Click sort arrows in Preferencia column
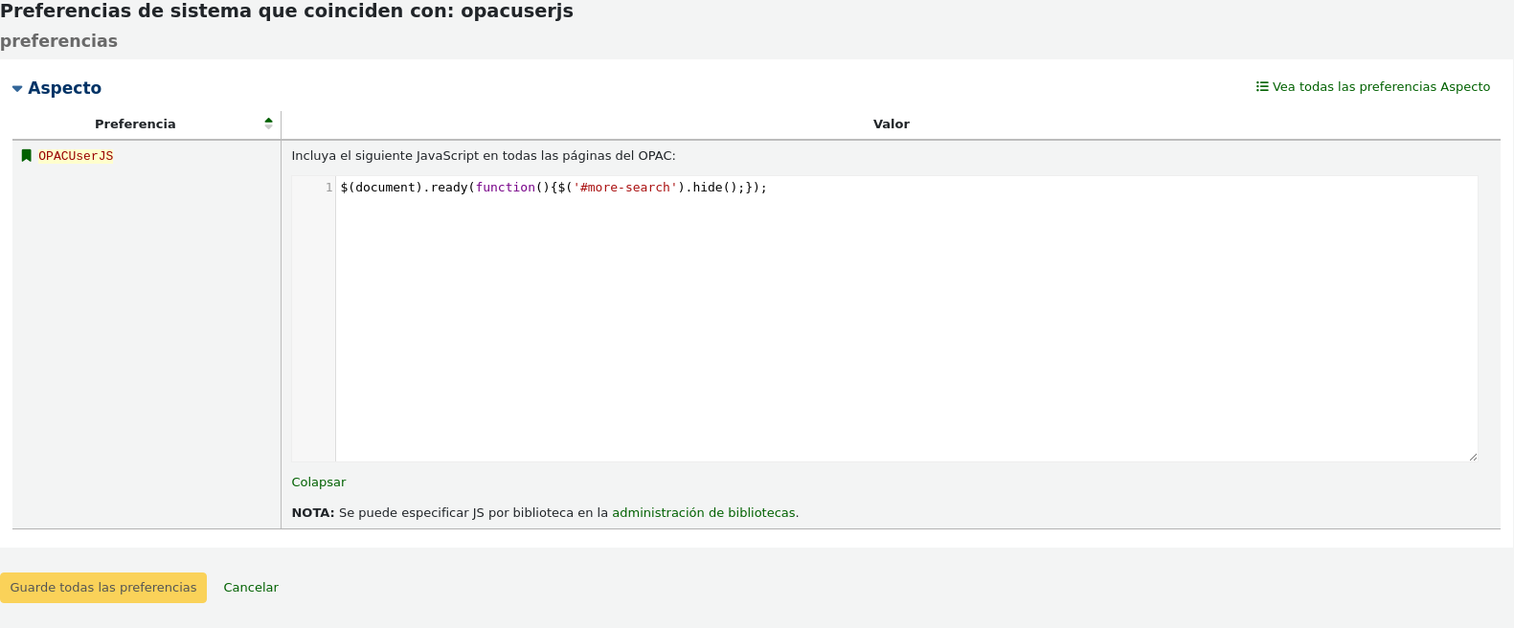The height and width of the screenshot is (628, 1514). pyautogui.click(x=268, y=123)
